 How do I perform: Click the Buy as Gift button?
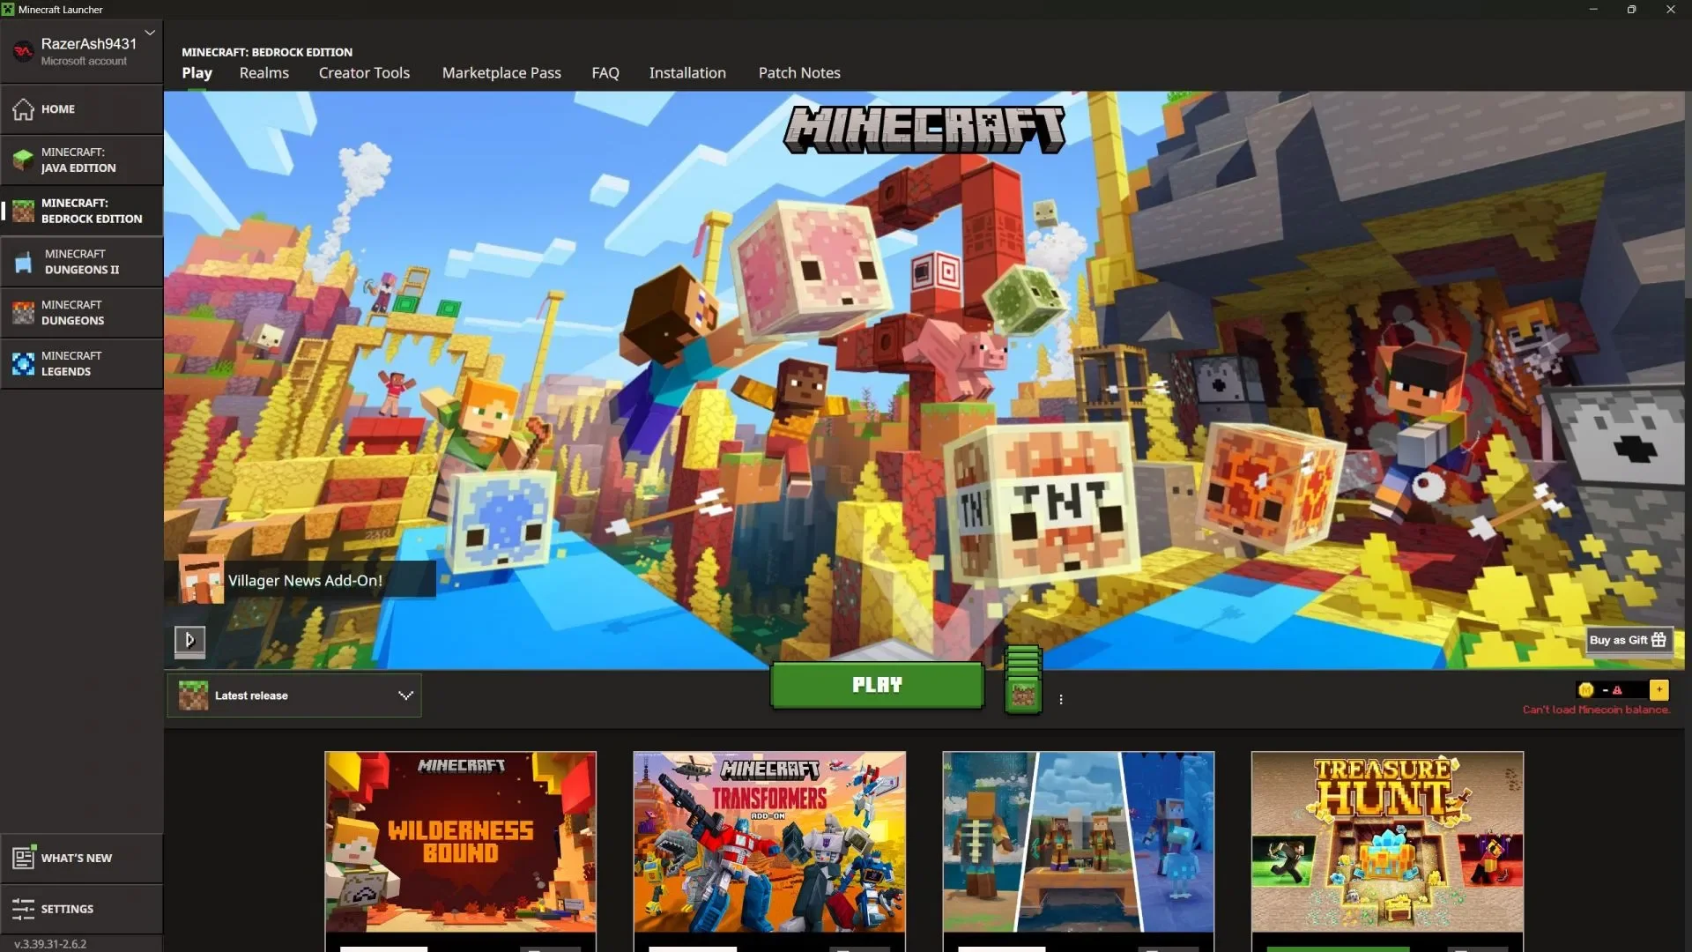click(x=1629, y=640)
